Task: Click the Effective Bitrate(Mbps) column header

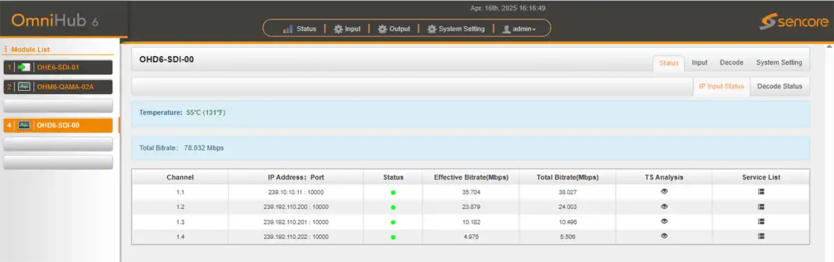Action: [471, 177]
